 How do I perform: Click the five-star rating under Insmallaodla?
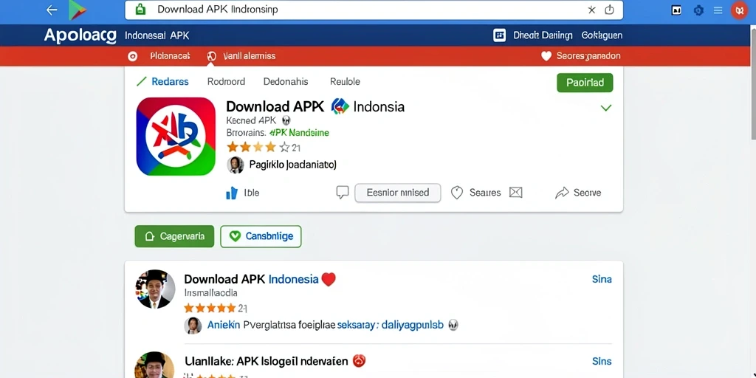coord(216,308)
